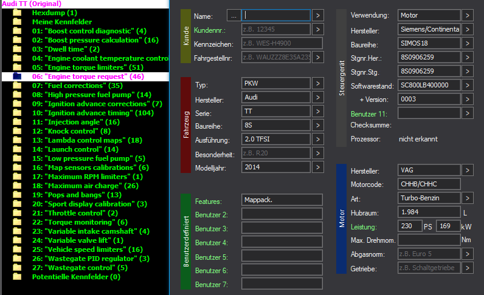
Task: Click folder icon beside Hexdump (1)
Action: (x=17, y=13)
